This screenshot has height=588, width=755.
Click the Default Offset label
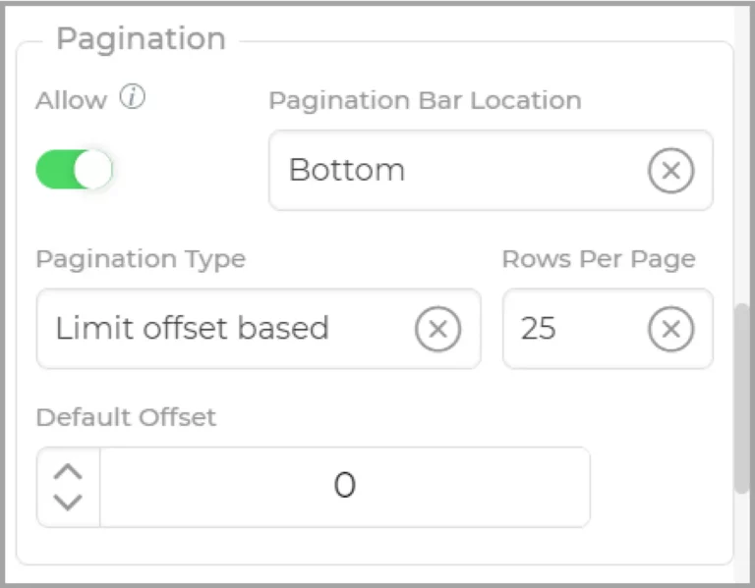point(126,417)
